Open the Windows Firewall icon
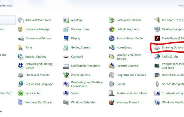184x117 pixels. click(x=112, y=103)
